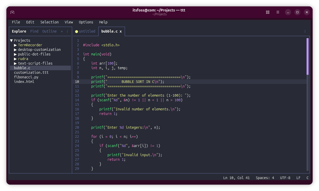Switch to the Explore sidebar tab

tap(19, 31)
